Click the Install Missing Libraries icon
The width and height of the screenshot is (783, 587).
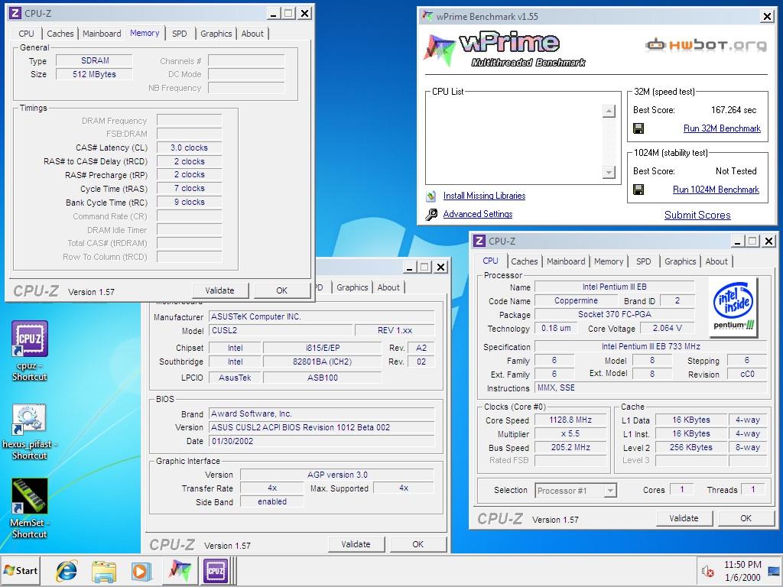tap(431, 196)
